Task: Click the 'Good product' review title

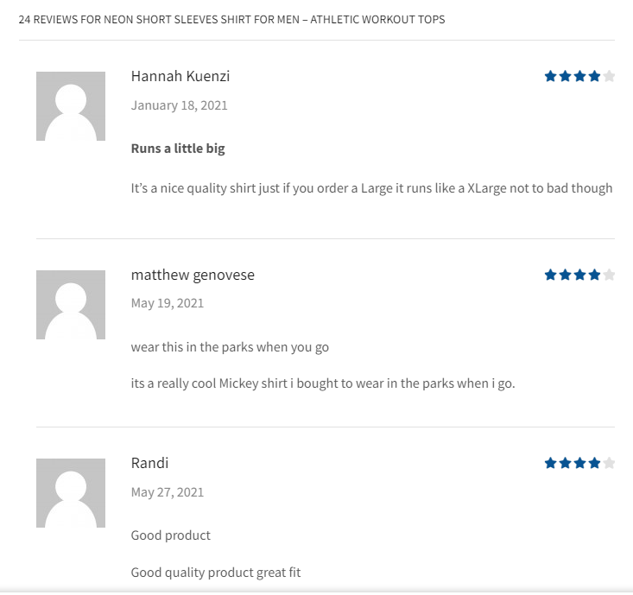Action: pos(170,535)
